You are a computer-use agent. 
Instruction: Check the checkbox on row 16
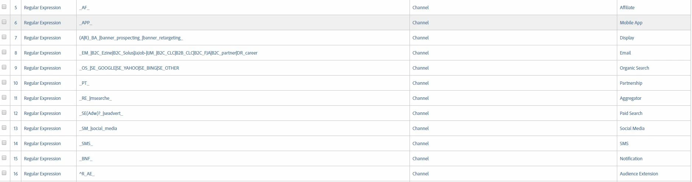pyautogui.click(x=4, y=173)
